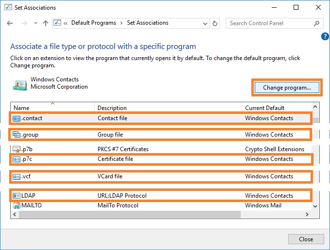The height and width of the screenshot is (250, 330).
Task: Click the .contact file type icon
Action: click(x=16, y=119)
